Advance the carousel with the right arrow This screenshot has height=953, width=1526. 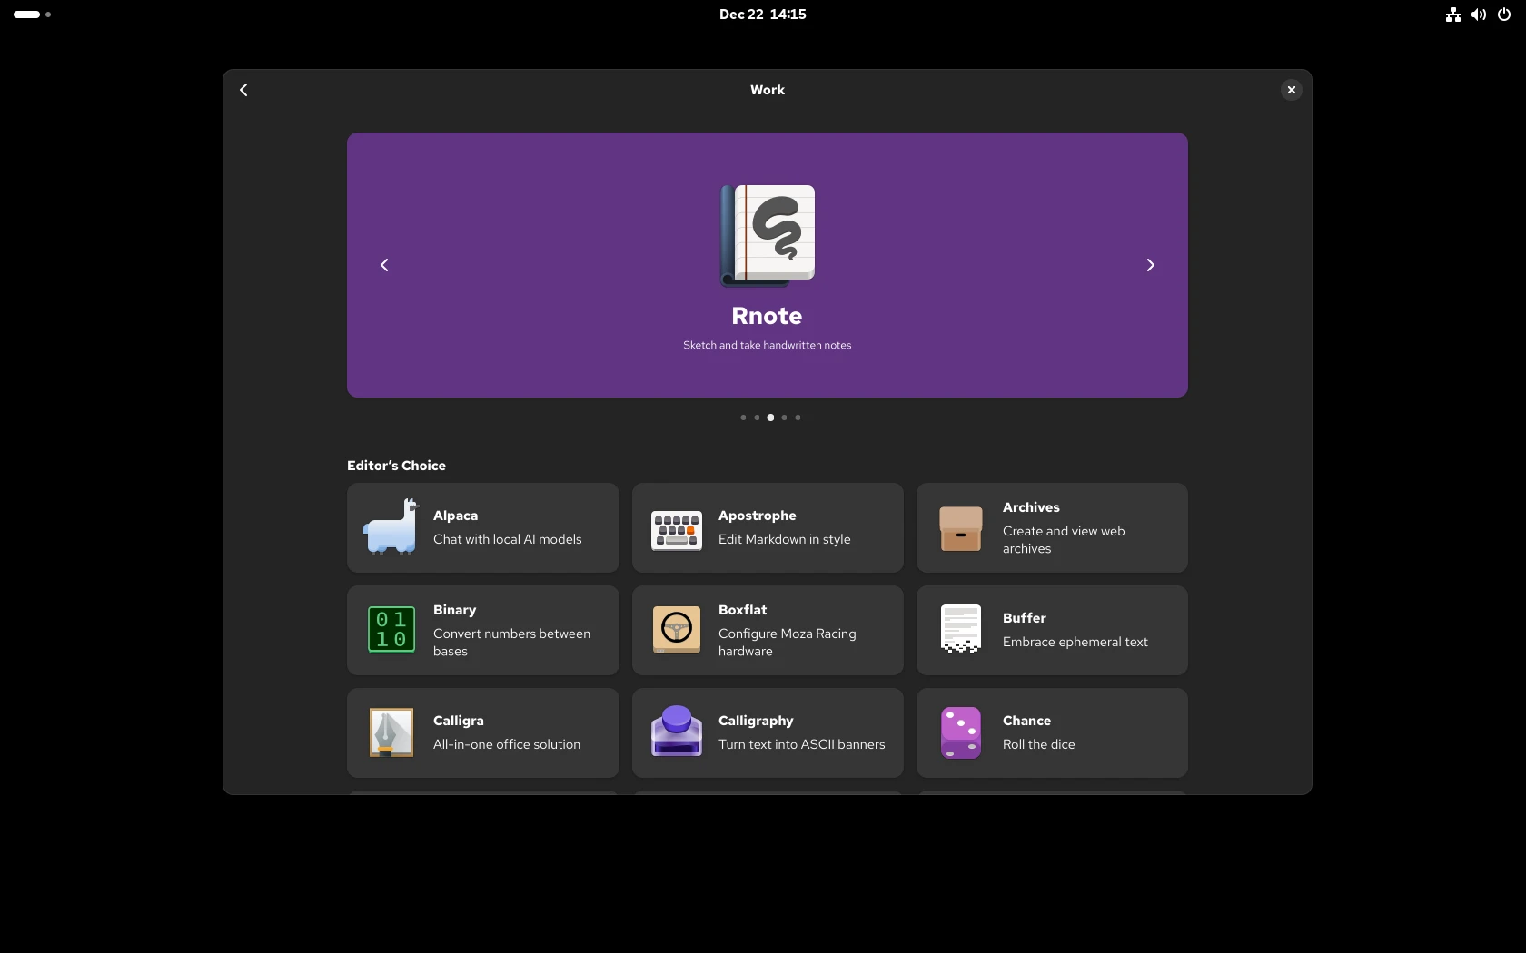point(1150,265)
